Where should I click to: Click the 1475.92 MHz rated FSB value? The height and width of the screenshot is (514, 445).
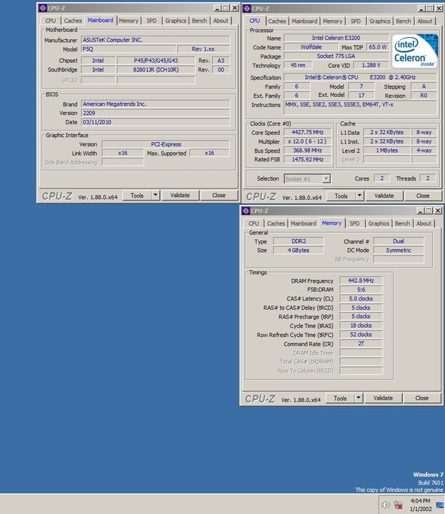tap(308, 160)
